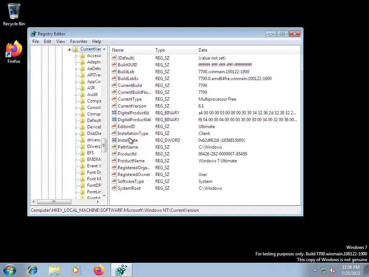The image size is (369, 277).
Task: Click the tree horizontal scrollbar thumb
Action: point(54,202)
